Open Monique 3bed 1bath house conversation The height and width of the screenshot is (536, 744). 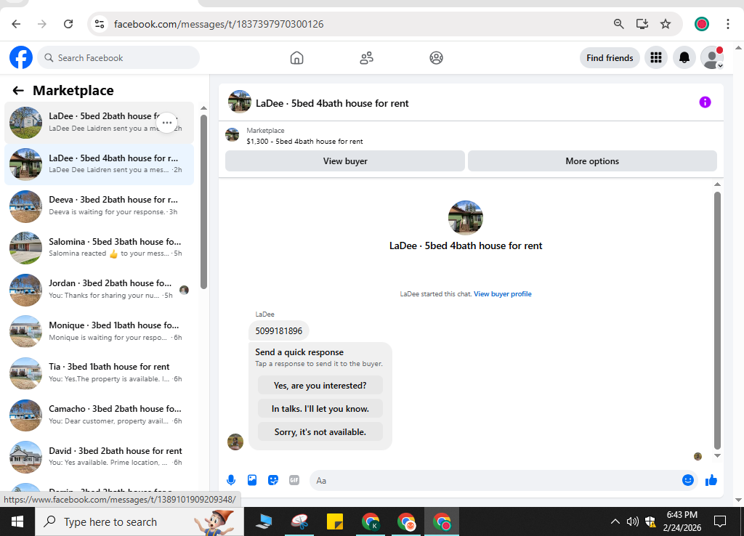click(x=99, y=331)
